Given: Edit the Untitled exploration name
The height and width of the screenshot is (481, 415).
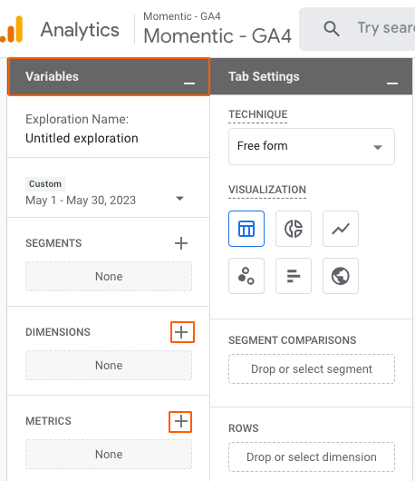Looking at the screenshot, I should click(x=82, y=138).
